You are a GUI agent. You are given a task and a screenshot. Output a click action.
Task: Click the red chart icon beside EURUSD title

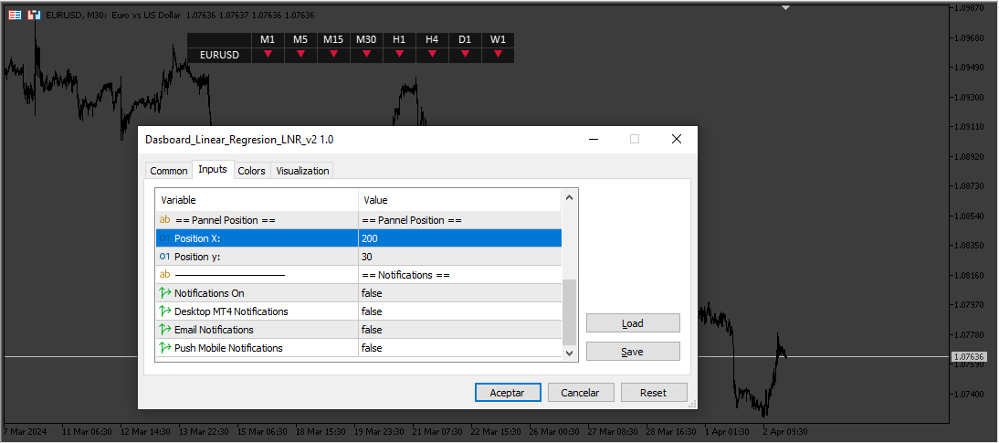click(x=35, y=15)
